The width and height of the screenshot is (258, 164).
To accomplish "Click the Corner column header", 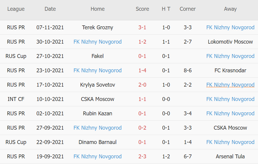I will point(188,9).
